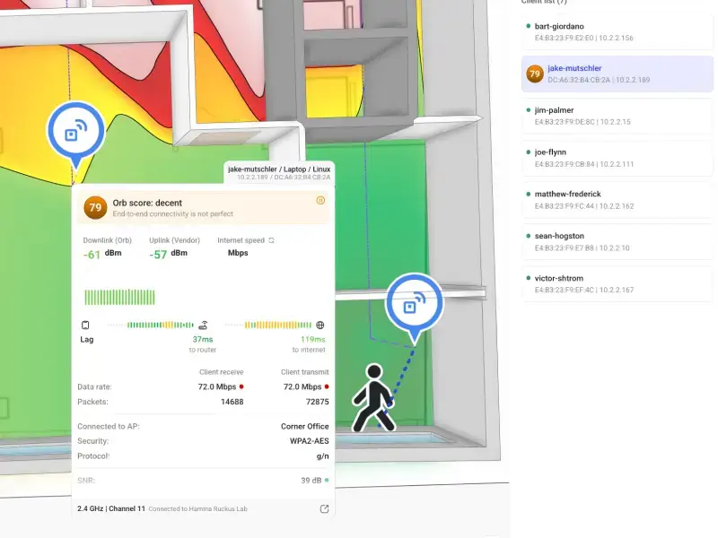
Task: Open the external link icon in the popup footer
Action: tap(324, 509)
